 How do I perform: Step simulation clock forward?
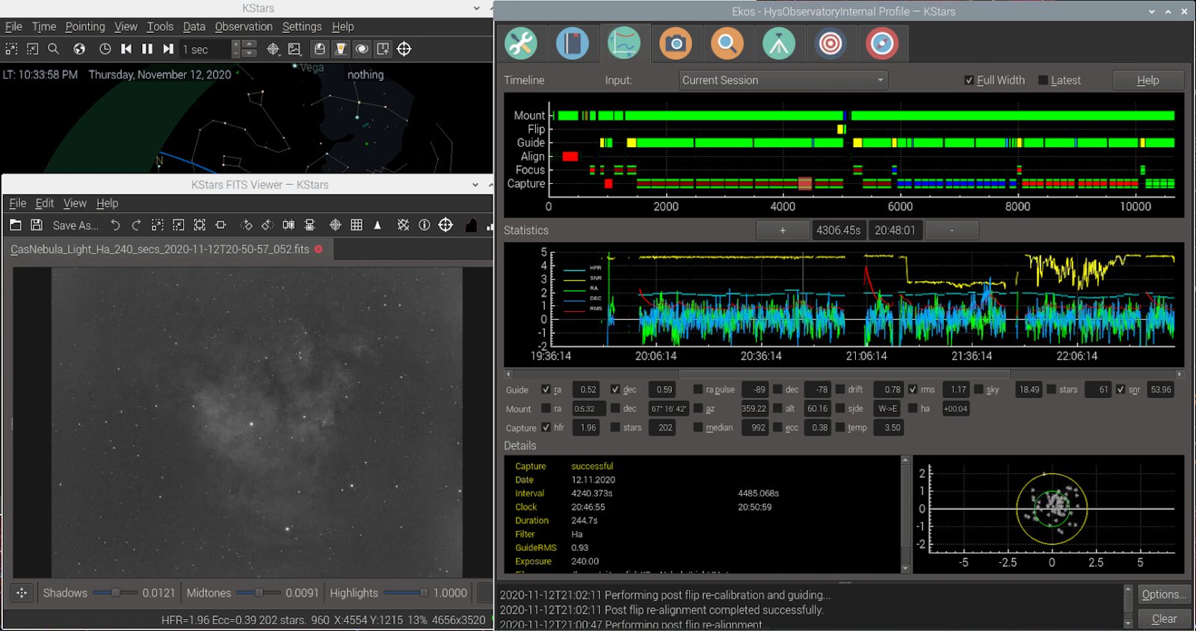pos(168,49)
